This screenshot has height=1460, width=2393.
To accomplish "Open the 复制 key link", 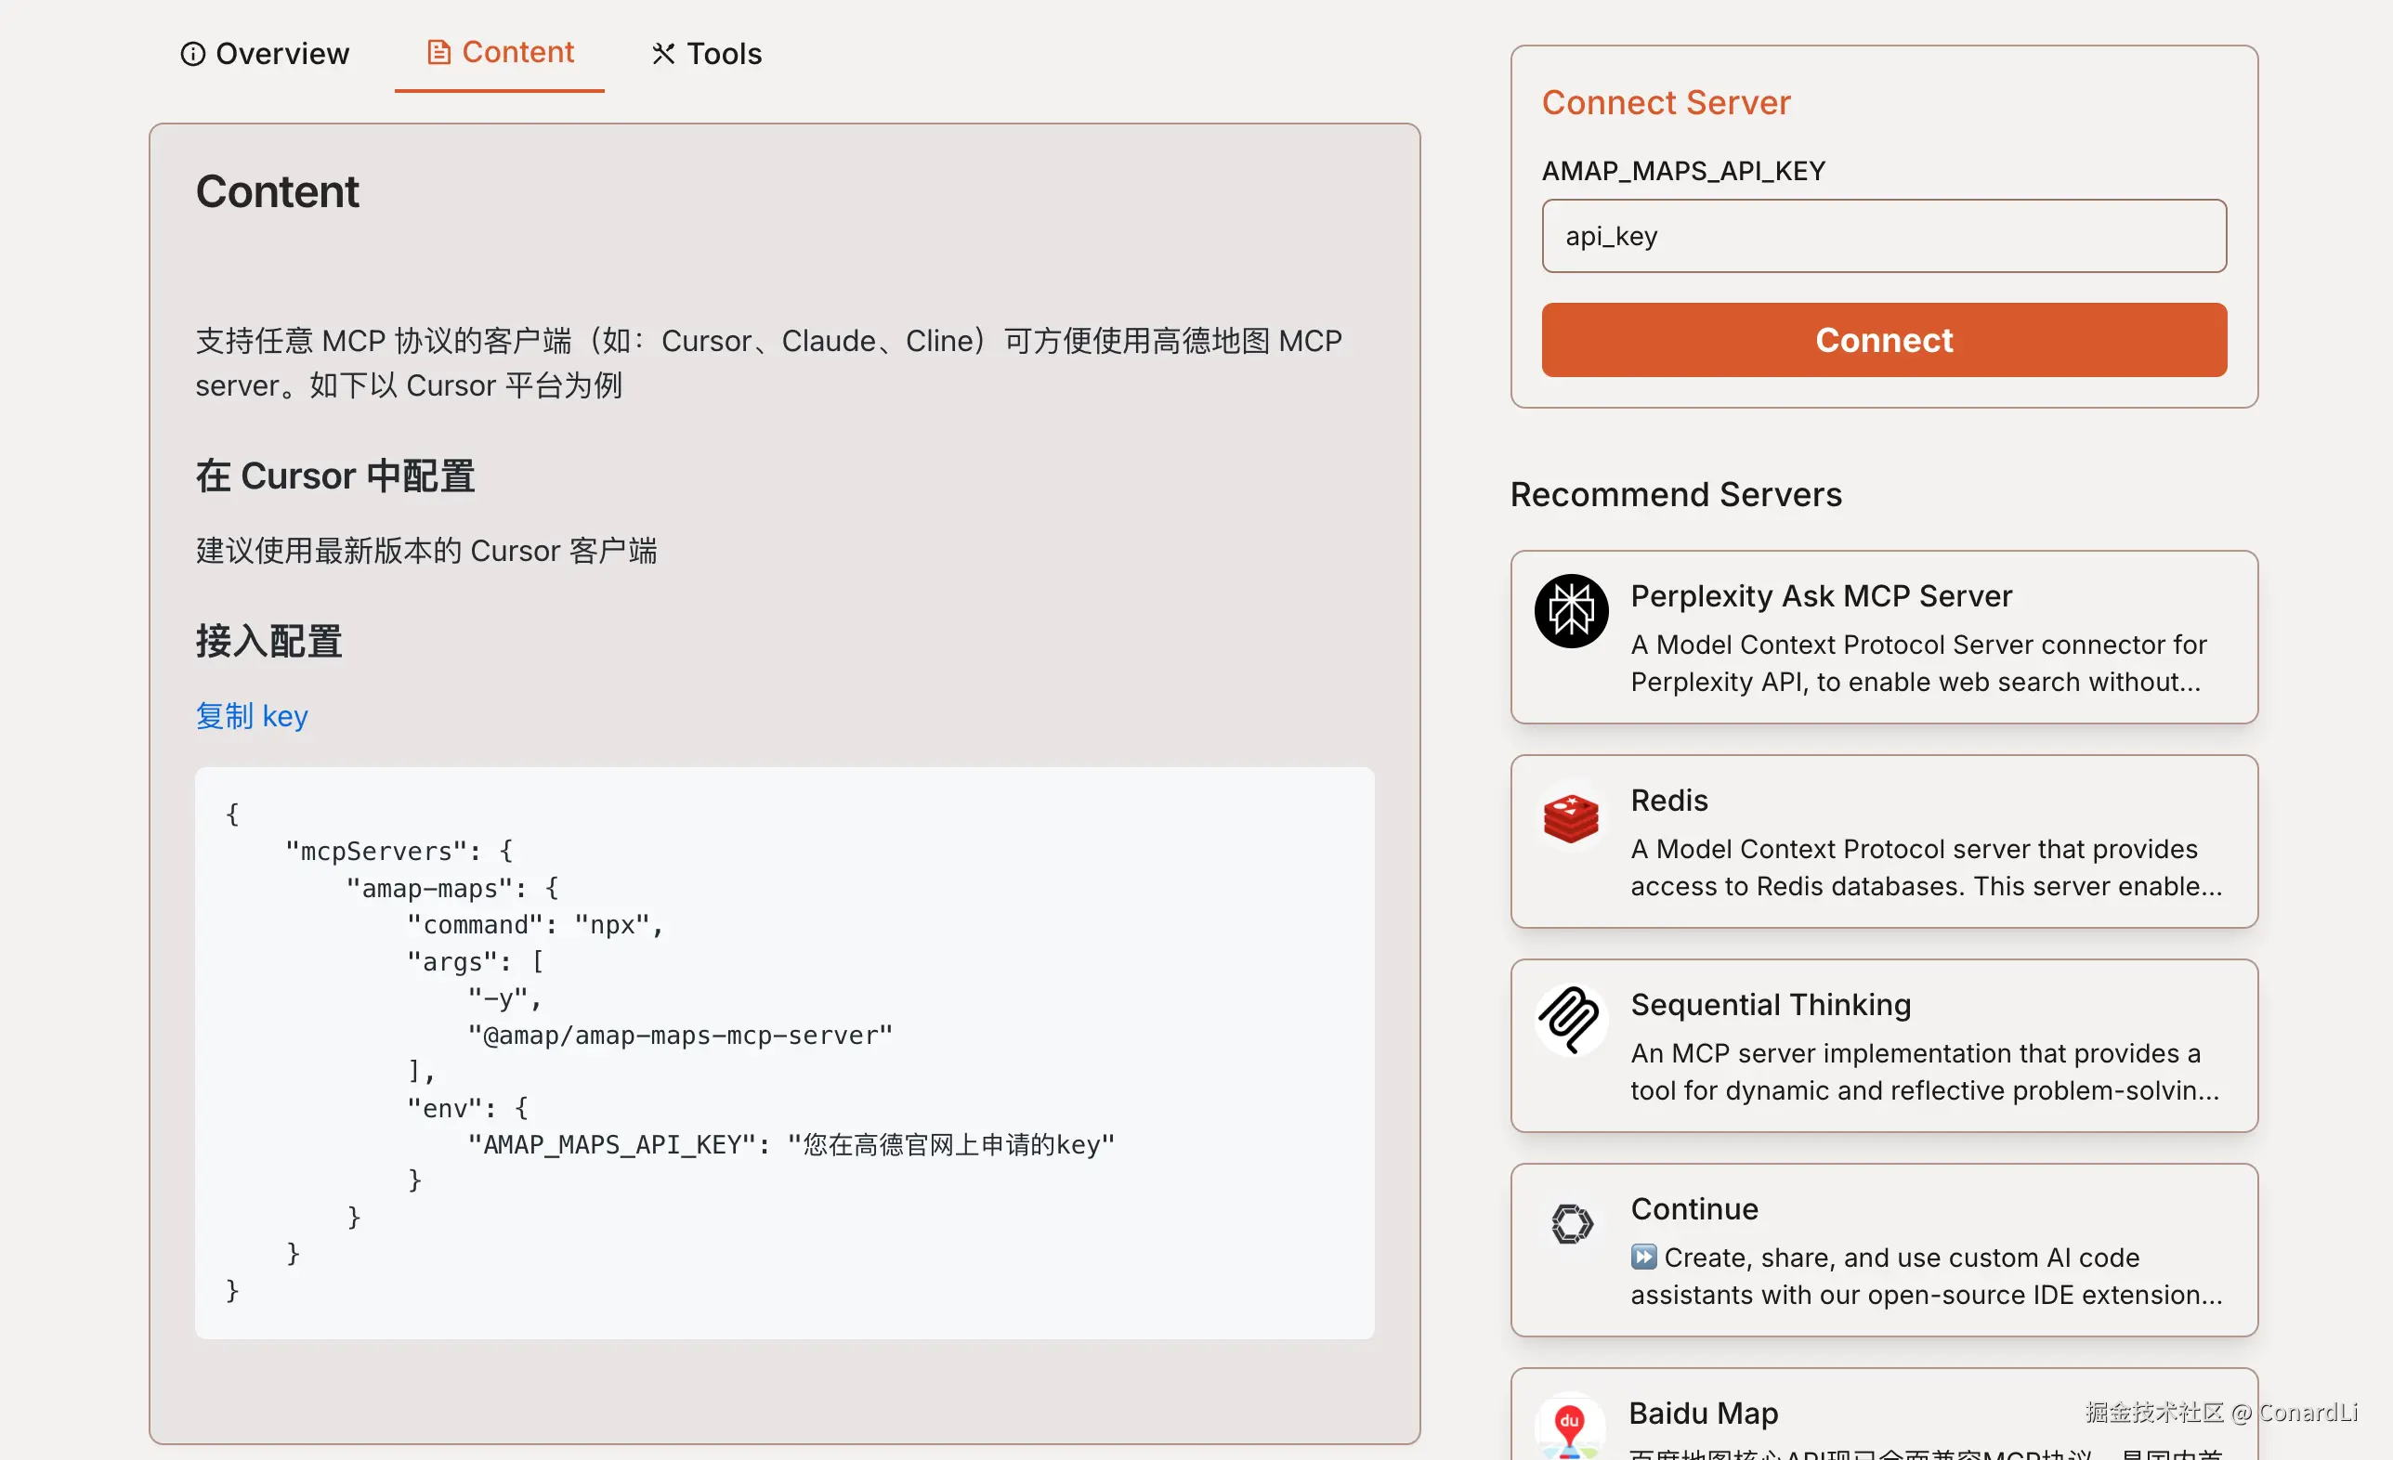I will (x=252, y=715).
